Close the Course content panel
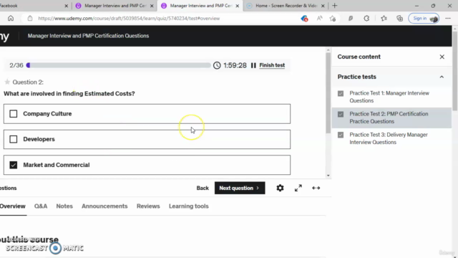Screen dimensions: 458x258 (442, 57)
